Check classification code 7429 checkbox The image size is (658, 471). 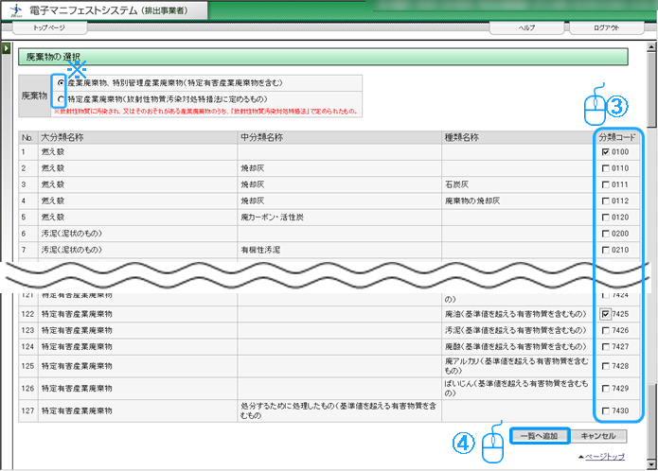(x=606, y=389)
